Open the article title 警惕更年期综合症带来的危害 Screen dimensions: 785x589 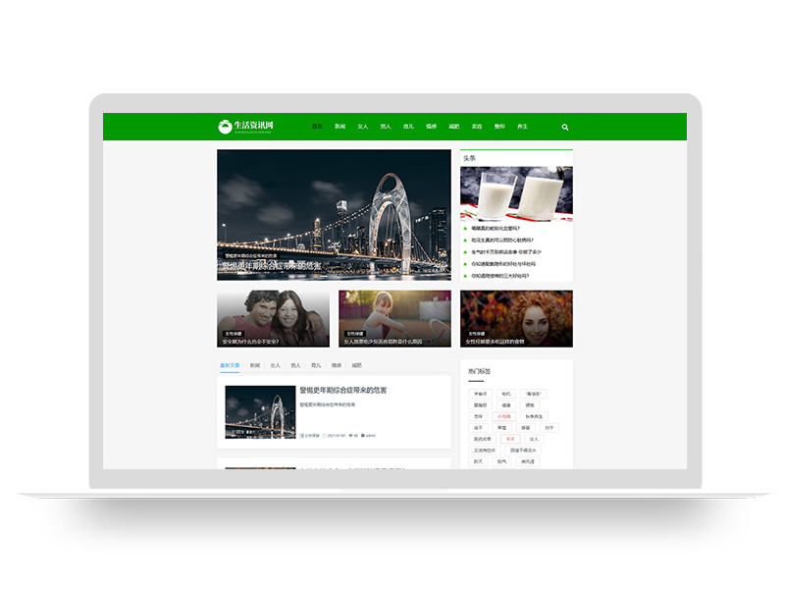coord(343,391)
